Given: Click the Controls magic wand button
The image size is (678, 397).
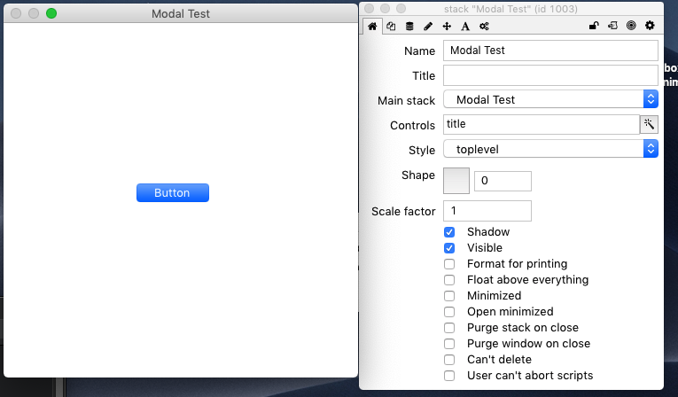Looking at the screenshot, I should click(x=649, y=124).
